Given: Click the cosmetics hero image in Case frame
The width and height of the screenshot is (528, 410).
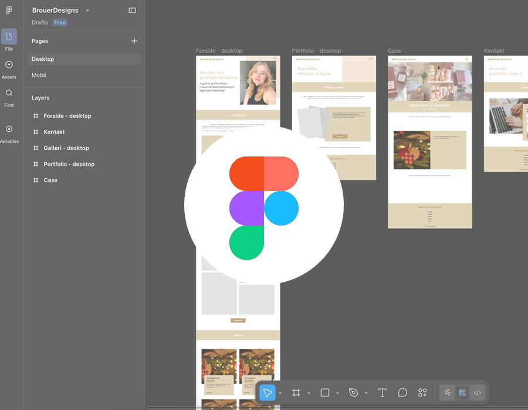Looking at the screenshot, I should tap(430, 81).
